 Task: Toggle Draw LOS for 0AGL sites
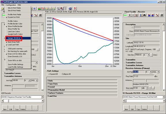point(17,54)
